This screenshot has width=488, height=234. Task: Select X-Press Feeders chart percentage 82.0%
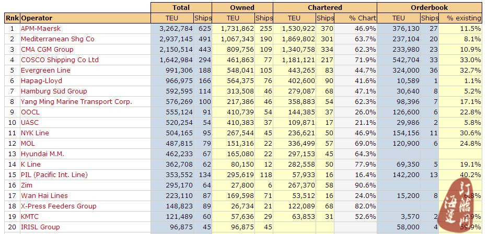coord(365,206)
